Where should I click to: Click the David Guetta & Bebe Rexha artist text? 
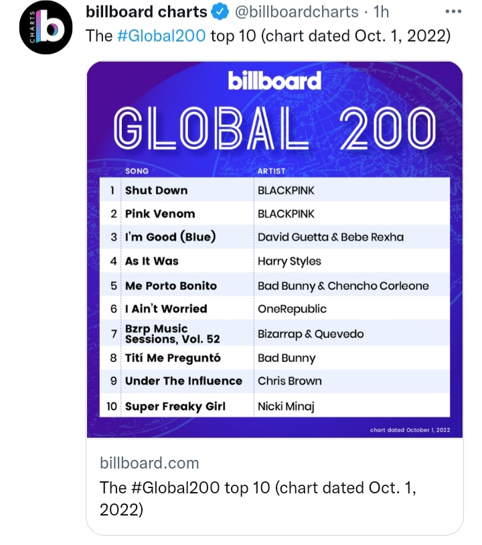(x=331, y=237)
